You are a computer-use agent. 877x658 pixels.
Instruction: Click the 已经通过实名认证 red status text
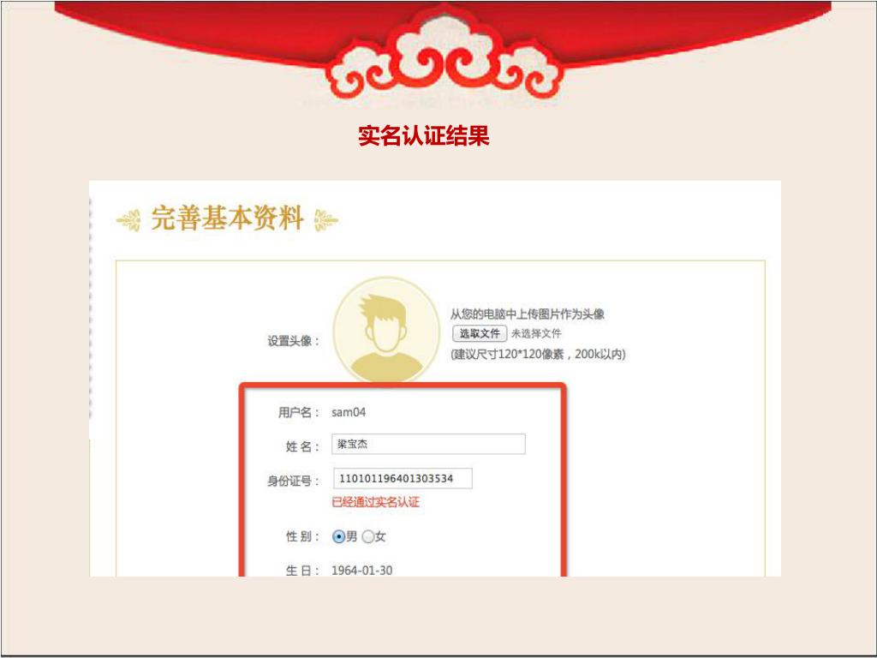tap(375, 502)
